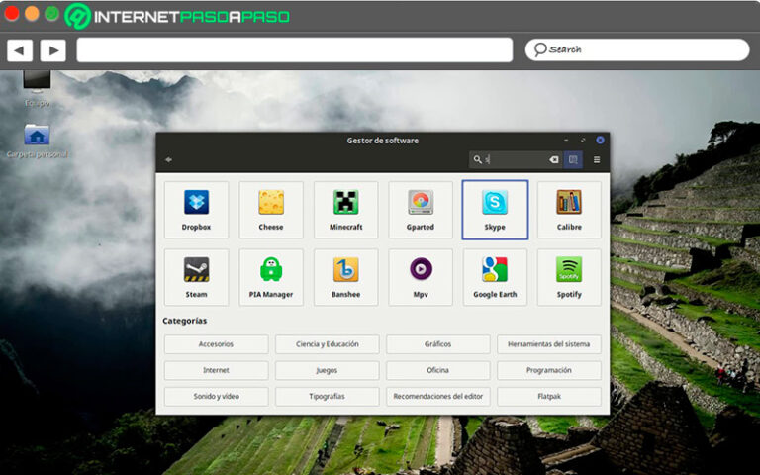Open the hamburger menu in Gestor de software
Screen dimensions: 760x475
point(597,159)
